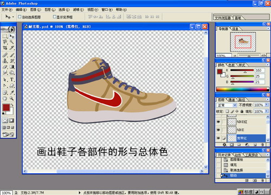Enable the auto-select layer checkbox
This screenshot has height=195, width=271.
pyautogui.click(x=20, y=17)
